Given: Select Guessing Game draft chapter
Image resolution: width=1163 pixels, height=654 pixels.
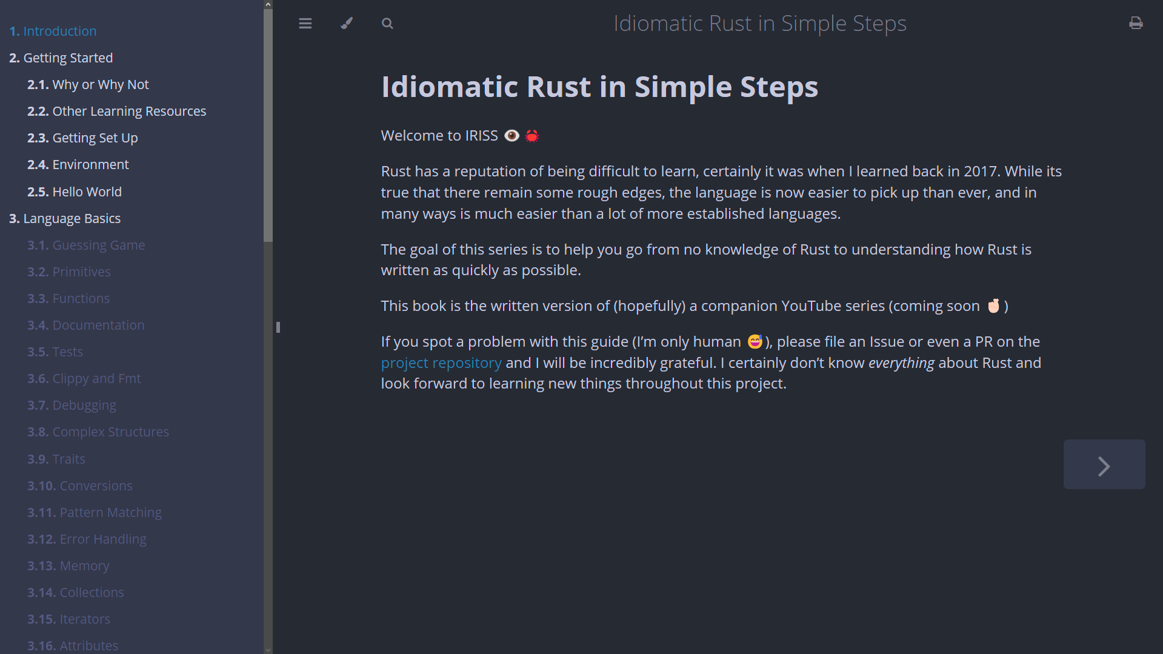Looking at the screenshot, I should [x=86, y=245].
